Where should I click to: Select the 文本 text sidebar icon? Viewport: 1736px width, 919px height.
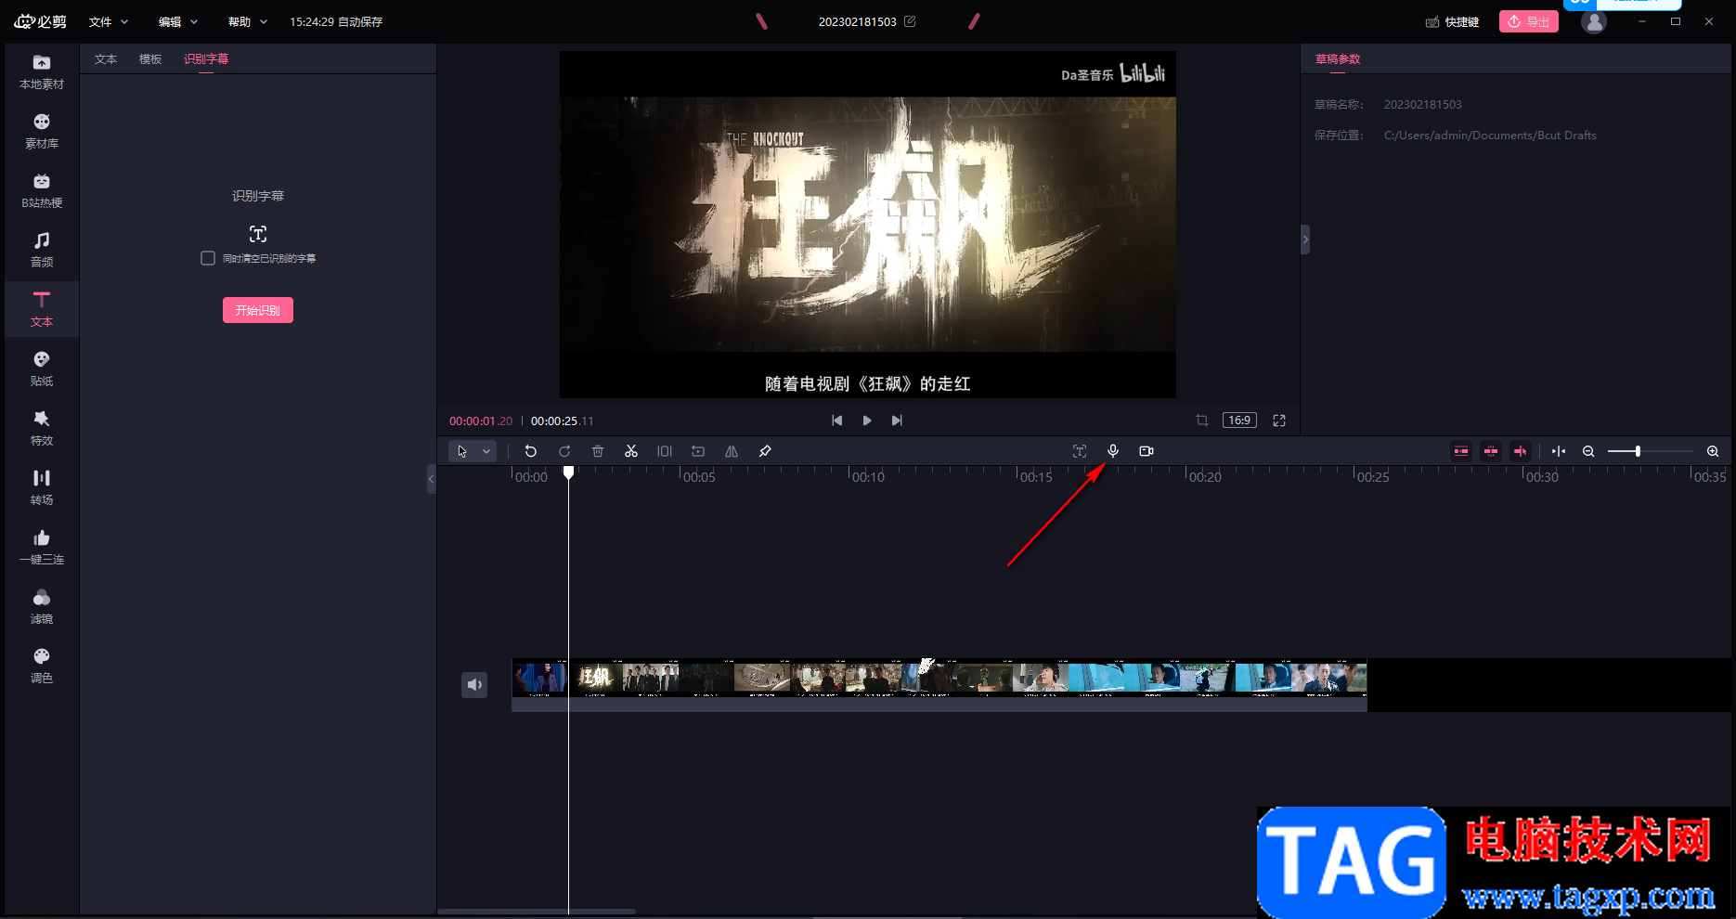point(42,309)
